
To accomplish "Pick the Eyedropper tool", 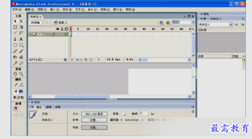I will tap(15, 63).
